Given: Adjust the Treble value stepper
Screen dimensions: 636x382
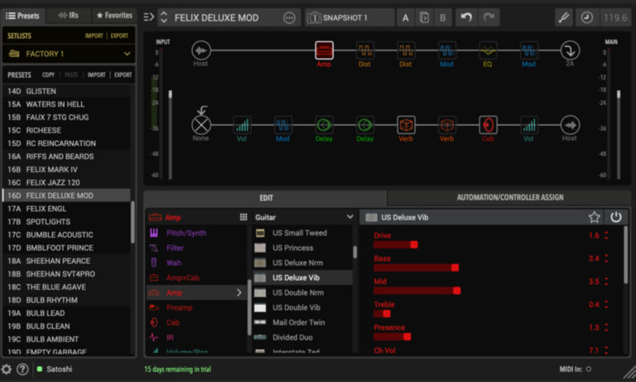Looking at the screenshot, I should point(606,304).
